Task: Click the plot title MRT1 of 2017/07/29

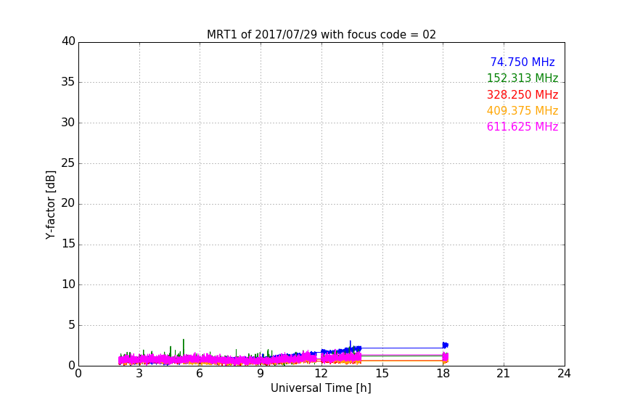Action: (x=321, y=35)
